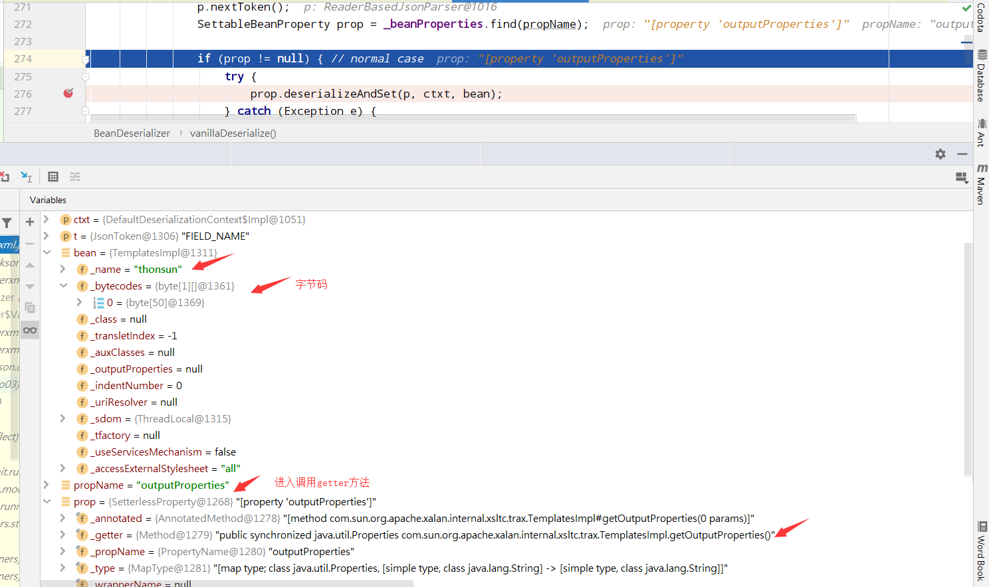The width and height of the screenshot is (989, 587).
Task: Click line number 272 in the gutter
Action: pyautogui.click(x=23, y=24)
